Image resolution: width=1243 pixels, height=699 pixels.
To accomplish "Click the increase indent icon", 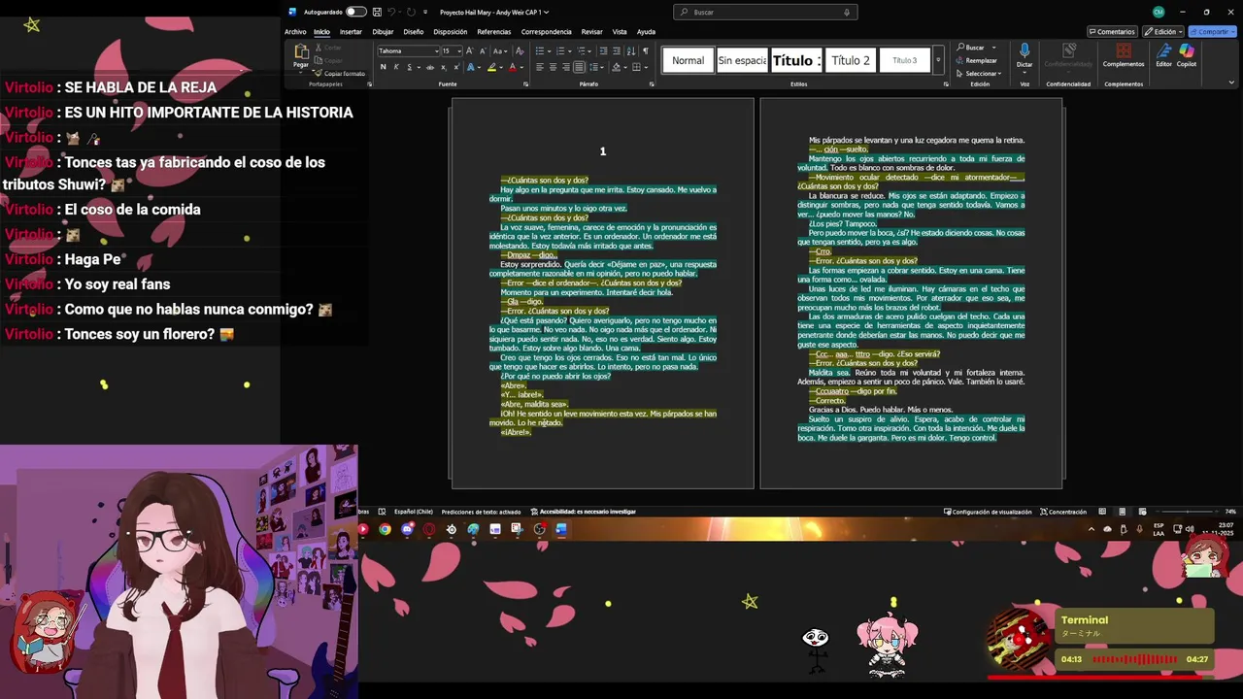I will tap(617, 50).
